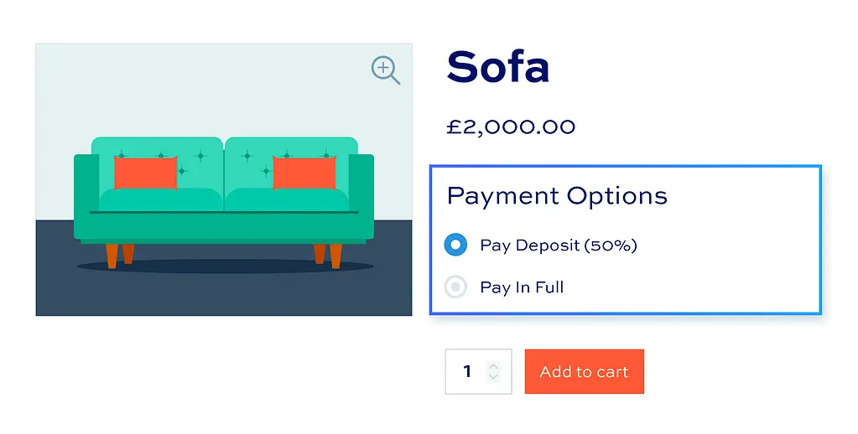Click the right orange pillow on sofa
This screenshot has height=434, width=858.
pyautogui.click(x=304, y=173)
